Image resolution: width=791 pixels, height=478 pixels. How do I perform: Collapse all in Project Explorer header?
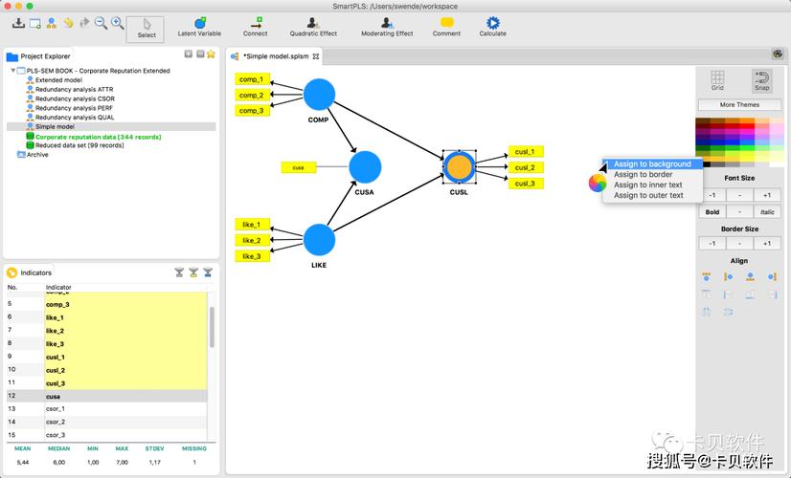click(199, 54)
